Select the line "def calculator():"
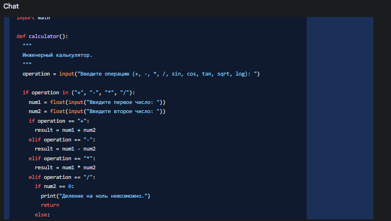Screen dimensions: 391x221 pos(42,36)
